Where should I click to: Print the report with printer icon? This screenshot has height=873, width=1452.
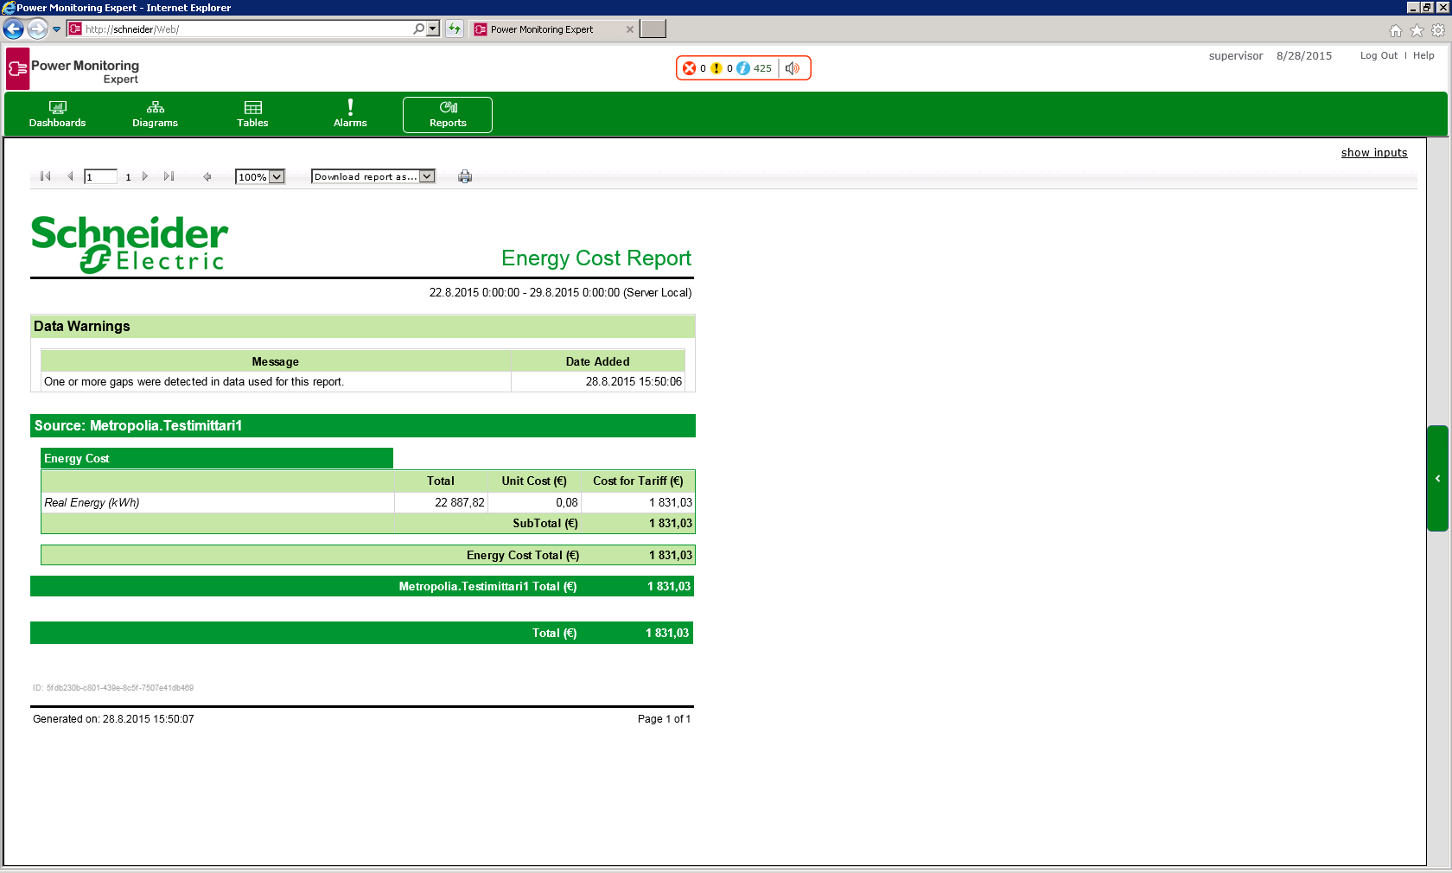pyautogui.click(x=465, y=176)
